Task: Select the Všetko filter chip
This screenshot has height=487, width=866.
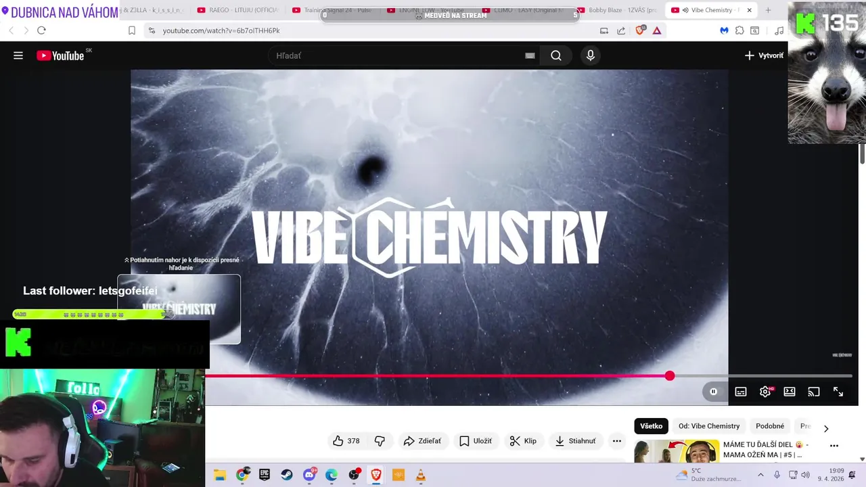Action: point(651,426)
